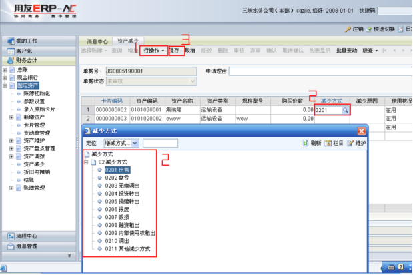This screenshot has height=275, width=413.
Task: Open the 增减方式 locate dropdown
Action: [x=135, y=143]
